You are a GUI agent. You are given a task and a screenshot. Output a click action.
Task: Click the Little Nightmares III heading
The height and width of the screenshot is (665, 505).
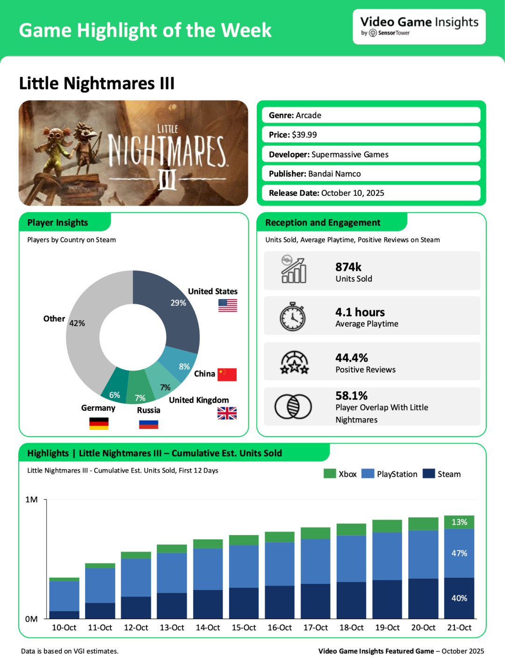[x=97, y=83]
